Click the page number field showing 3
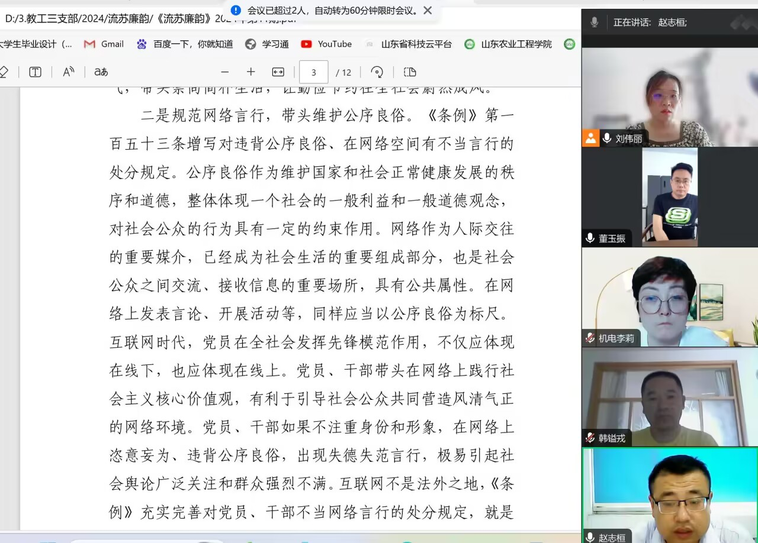 pos(313,72)
